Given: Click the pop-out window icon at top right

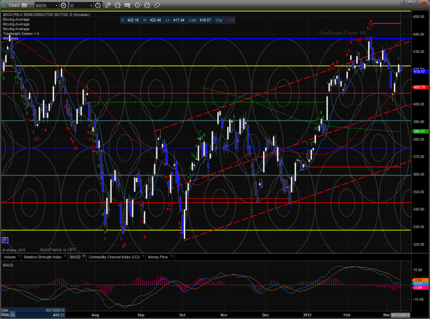Looking at the screenshot, I should [x=403, y=2].
